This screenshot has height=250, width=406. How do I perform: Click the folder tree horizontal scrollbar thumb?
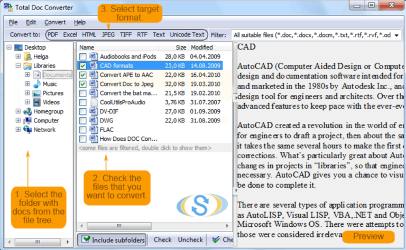point(38,242)
